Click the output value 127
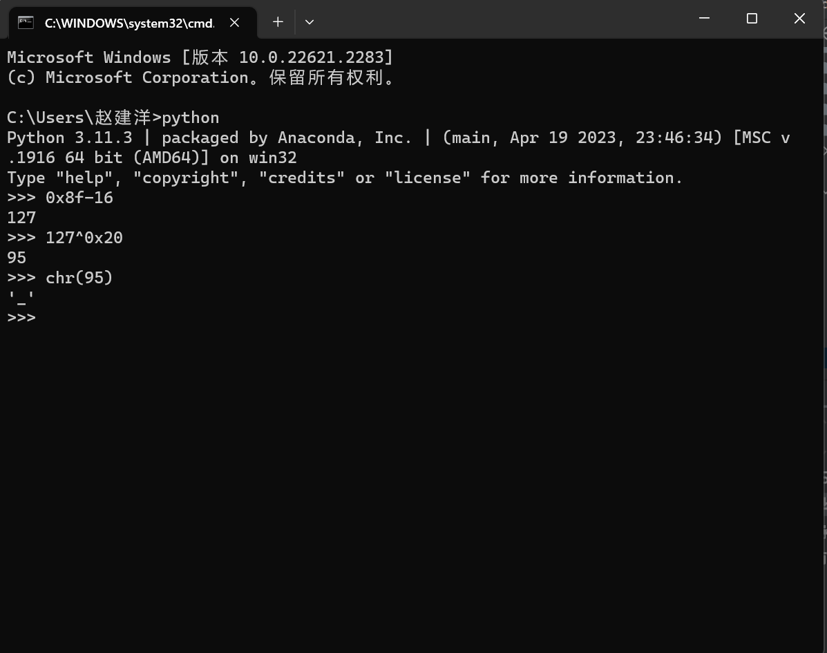This screenshot has width=827, height=653. click(x=21, y=218)
